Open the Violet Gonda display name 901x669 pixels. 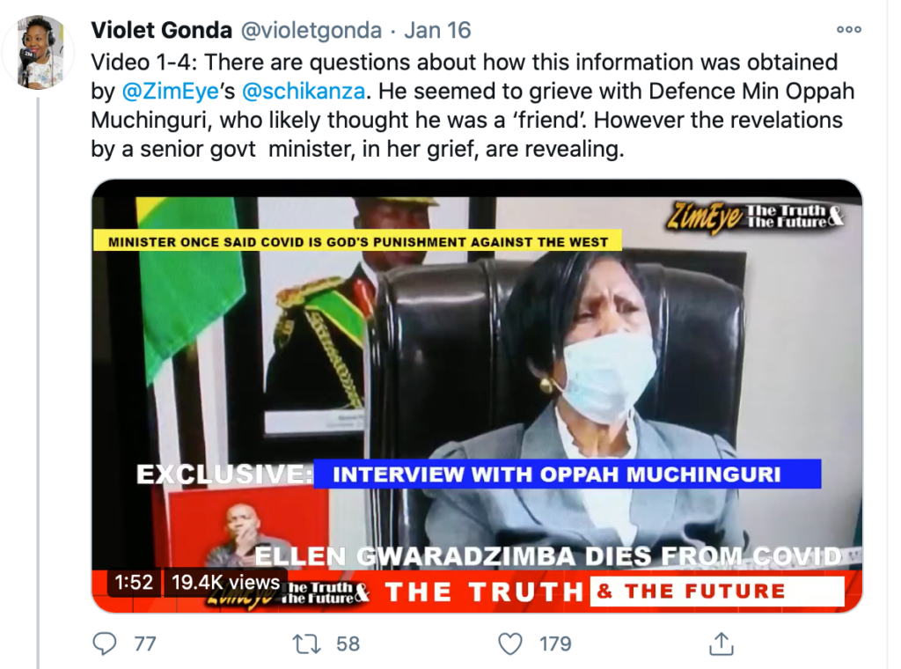point(162,30)
